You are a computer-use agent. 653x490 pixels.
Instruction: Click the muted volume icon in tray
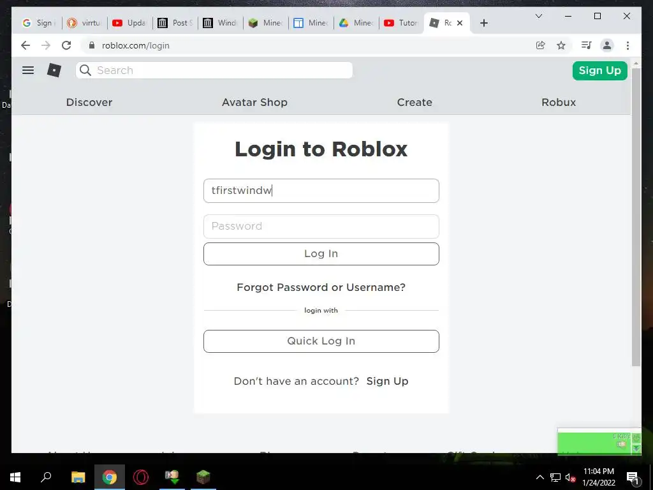[x=571, y=477]
